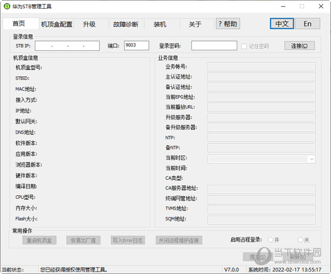The width and height of the screenshot is (331, 274).
Task: Click the 中文 language button
Action: click(282, 24)
